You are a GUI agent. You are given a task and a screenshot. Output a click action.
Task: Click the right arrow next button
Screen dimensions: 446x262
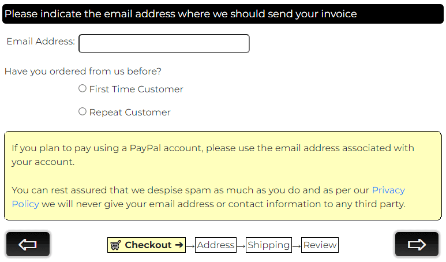point(417,244)
